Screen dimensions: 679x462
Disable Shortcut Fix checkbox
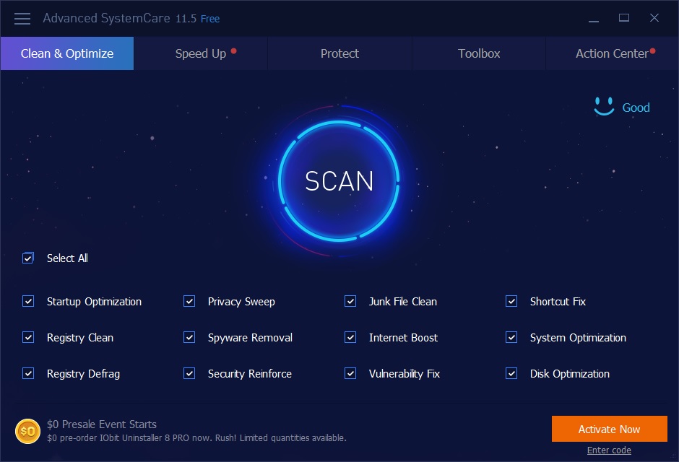click(x=511, y=301)
